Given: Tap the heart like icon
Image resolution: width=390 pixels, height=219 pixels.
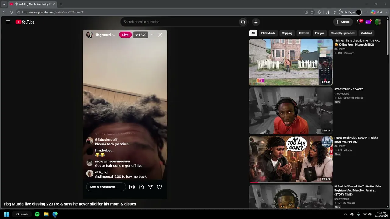Looking at the screenshot, I should (x=159, y=187).
